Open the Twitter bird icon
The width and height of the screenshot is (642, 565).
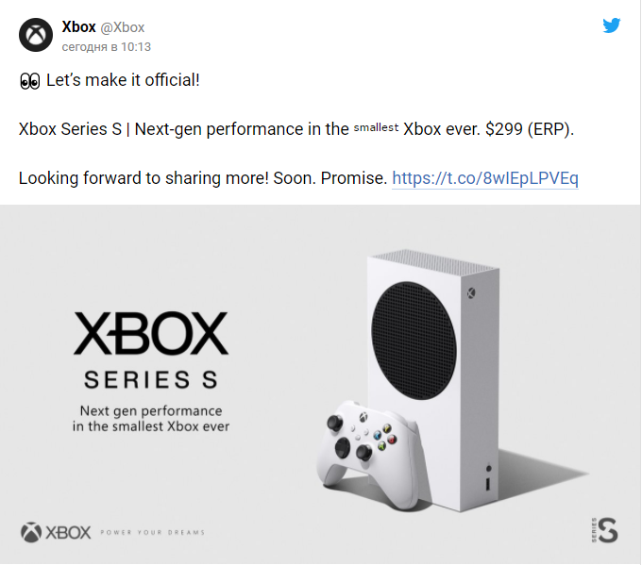click(612, 25)
